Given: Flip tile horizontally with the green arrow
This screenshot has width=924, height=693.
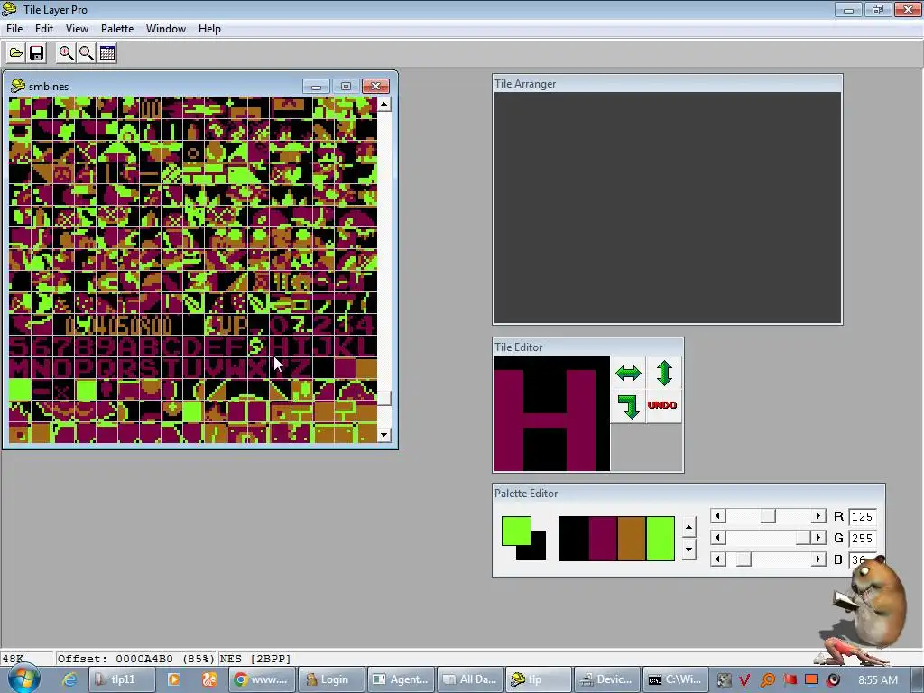Looking at the screenshot, I should 628,373.
